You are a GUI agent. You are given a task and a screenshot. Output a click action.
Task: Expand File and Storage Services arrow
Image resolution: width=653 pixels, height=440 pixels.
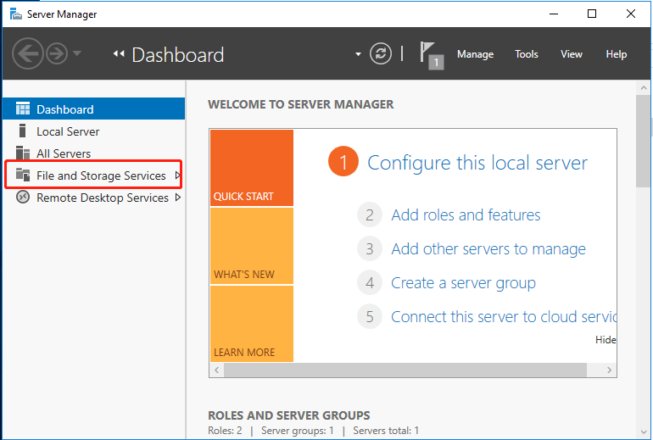coord(177,175)
